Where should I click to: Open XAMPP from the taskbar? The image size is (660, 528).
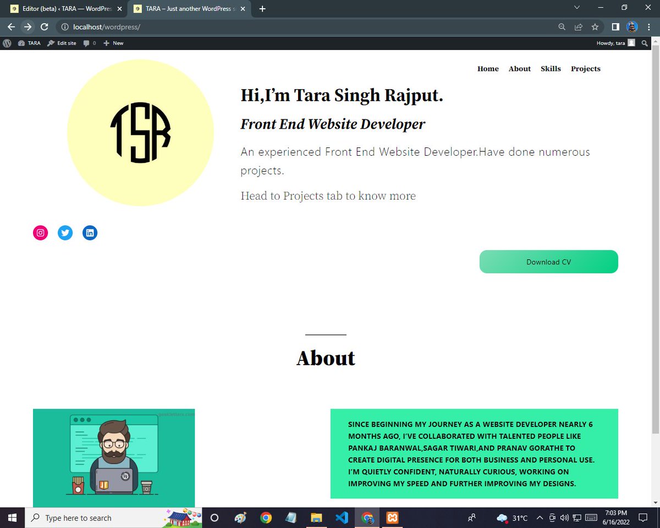coord(392,518)
